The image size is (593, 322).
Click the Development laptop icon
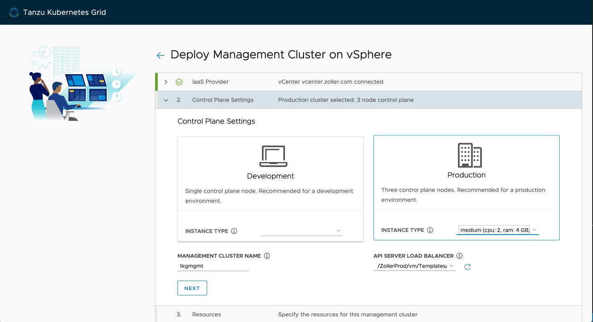click(x=273, y=156)
